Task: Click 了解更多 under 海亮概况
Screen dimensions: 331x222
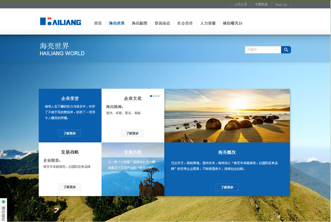Action: pyautogui.click(x=227, y=187)
